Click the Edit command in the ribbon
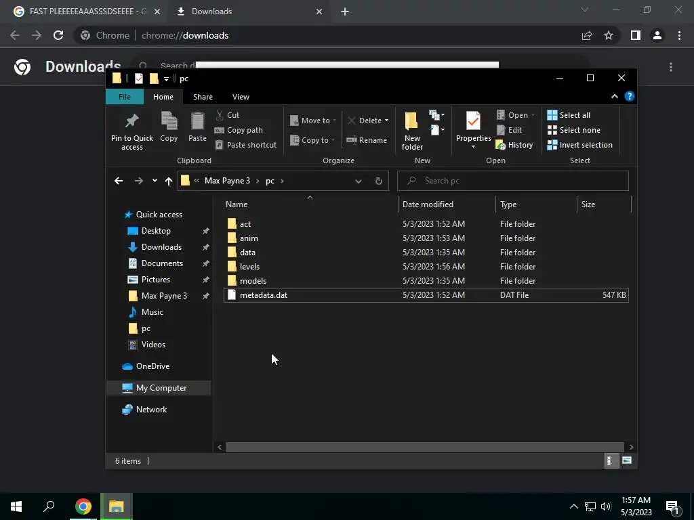The height and width of the screenshot is (520, 694). click(510, 130)
